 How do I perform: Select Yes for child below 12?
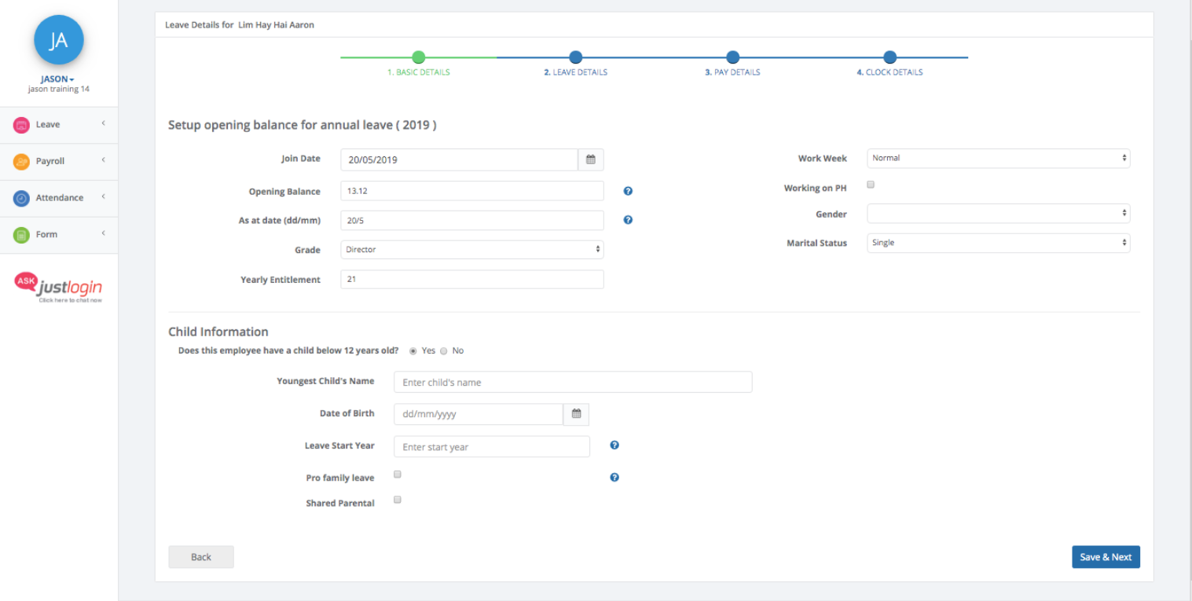(x=413, y=351)
